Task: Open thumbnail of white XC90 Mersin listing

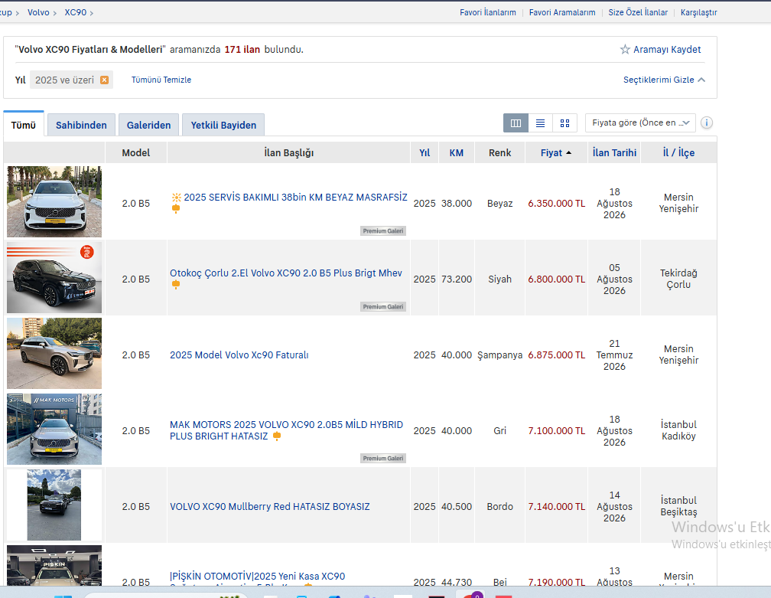Action: tap(54, 202)
